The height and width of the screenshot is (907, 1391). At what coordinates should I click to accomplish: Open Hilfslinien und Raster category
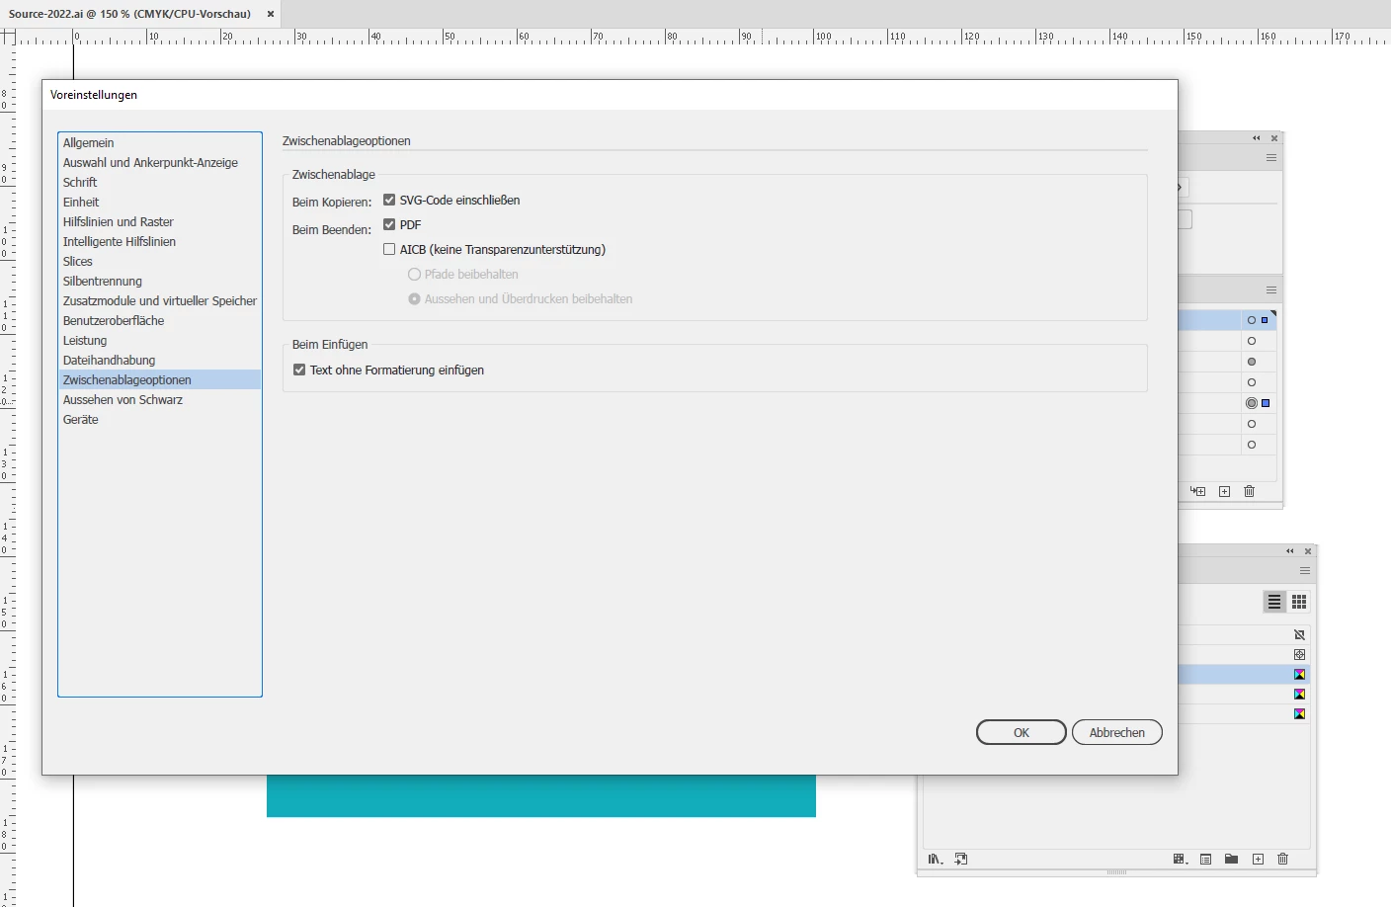click(160, 221)
